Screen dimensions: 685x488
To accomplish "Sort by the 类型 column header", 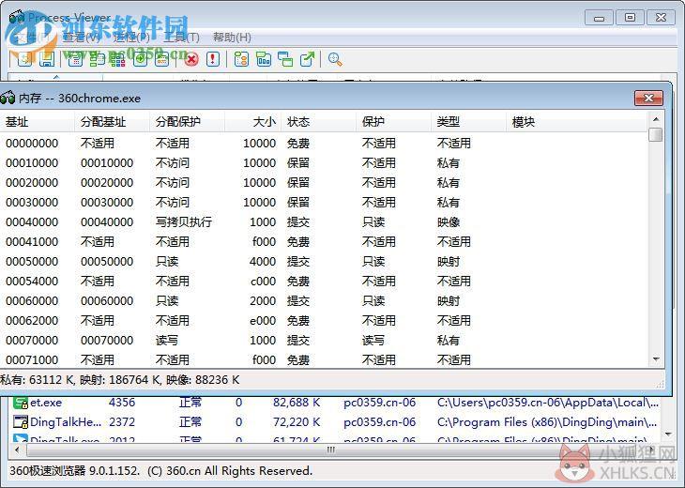I will [469, 122].
